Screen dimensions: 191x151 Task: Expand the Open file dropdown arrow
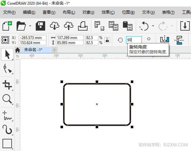click(30, 26)
